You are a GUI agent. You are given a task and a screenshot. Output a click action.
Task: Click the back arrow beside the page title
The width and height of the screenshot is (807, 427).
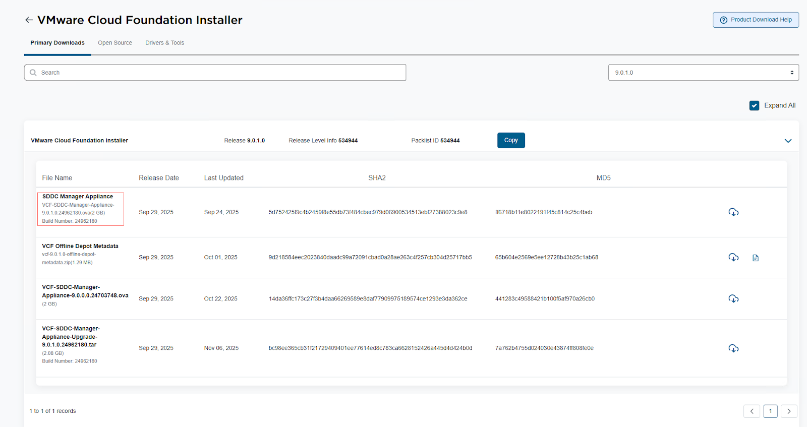29,20
